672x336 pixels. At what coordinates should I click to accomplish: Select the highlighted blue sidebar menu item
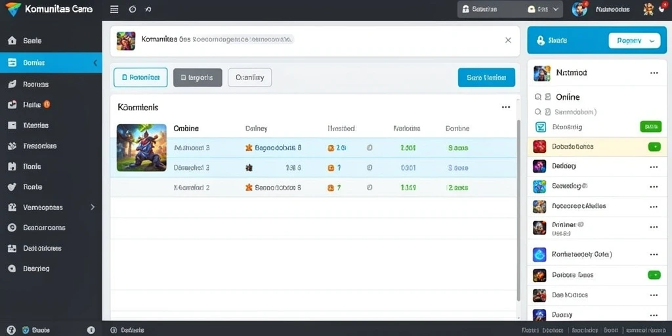coord(51,62)
